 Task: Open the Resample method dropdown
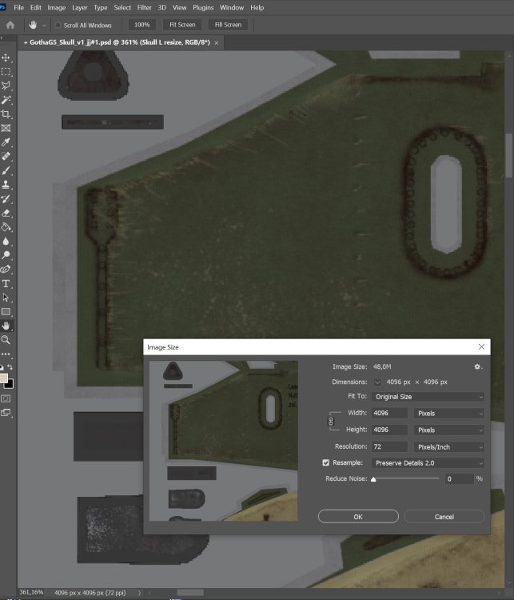[428, 462]
